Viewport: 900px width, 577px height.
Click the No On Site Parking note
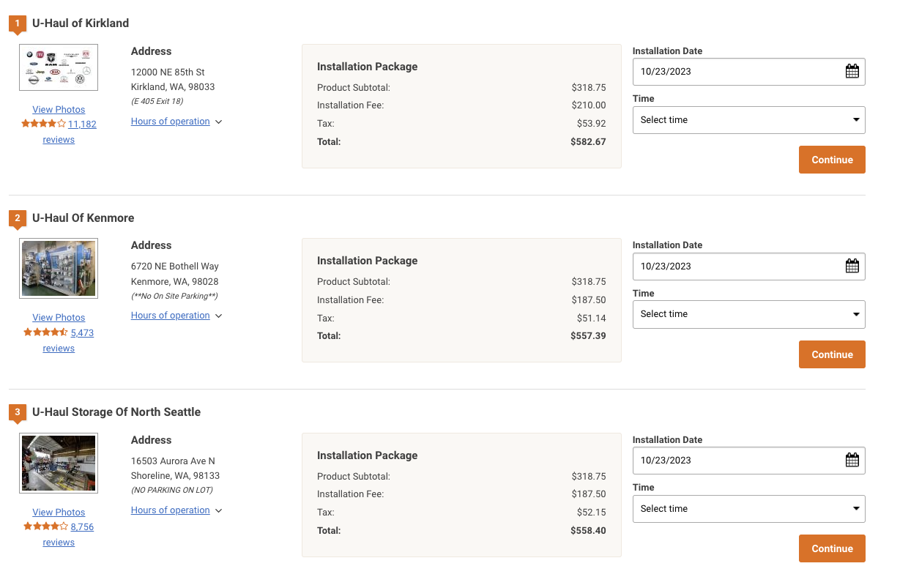tap(174, 296)
